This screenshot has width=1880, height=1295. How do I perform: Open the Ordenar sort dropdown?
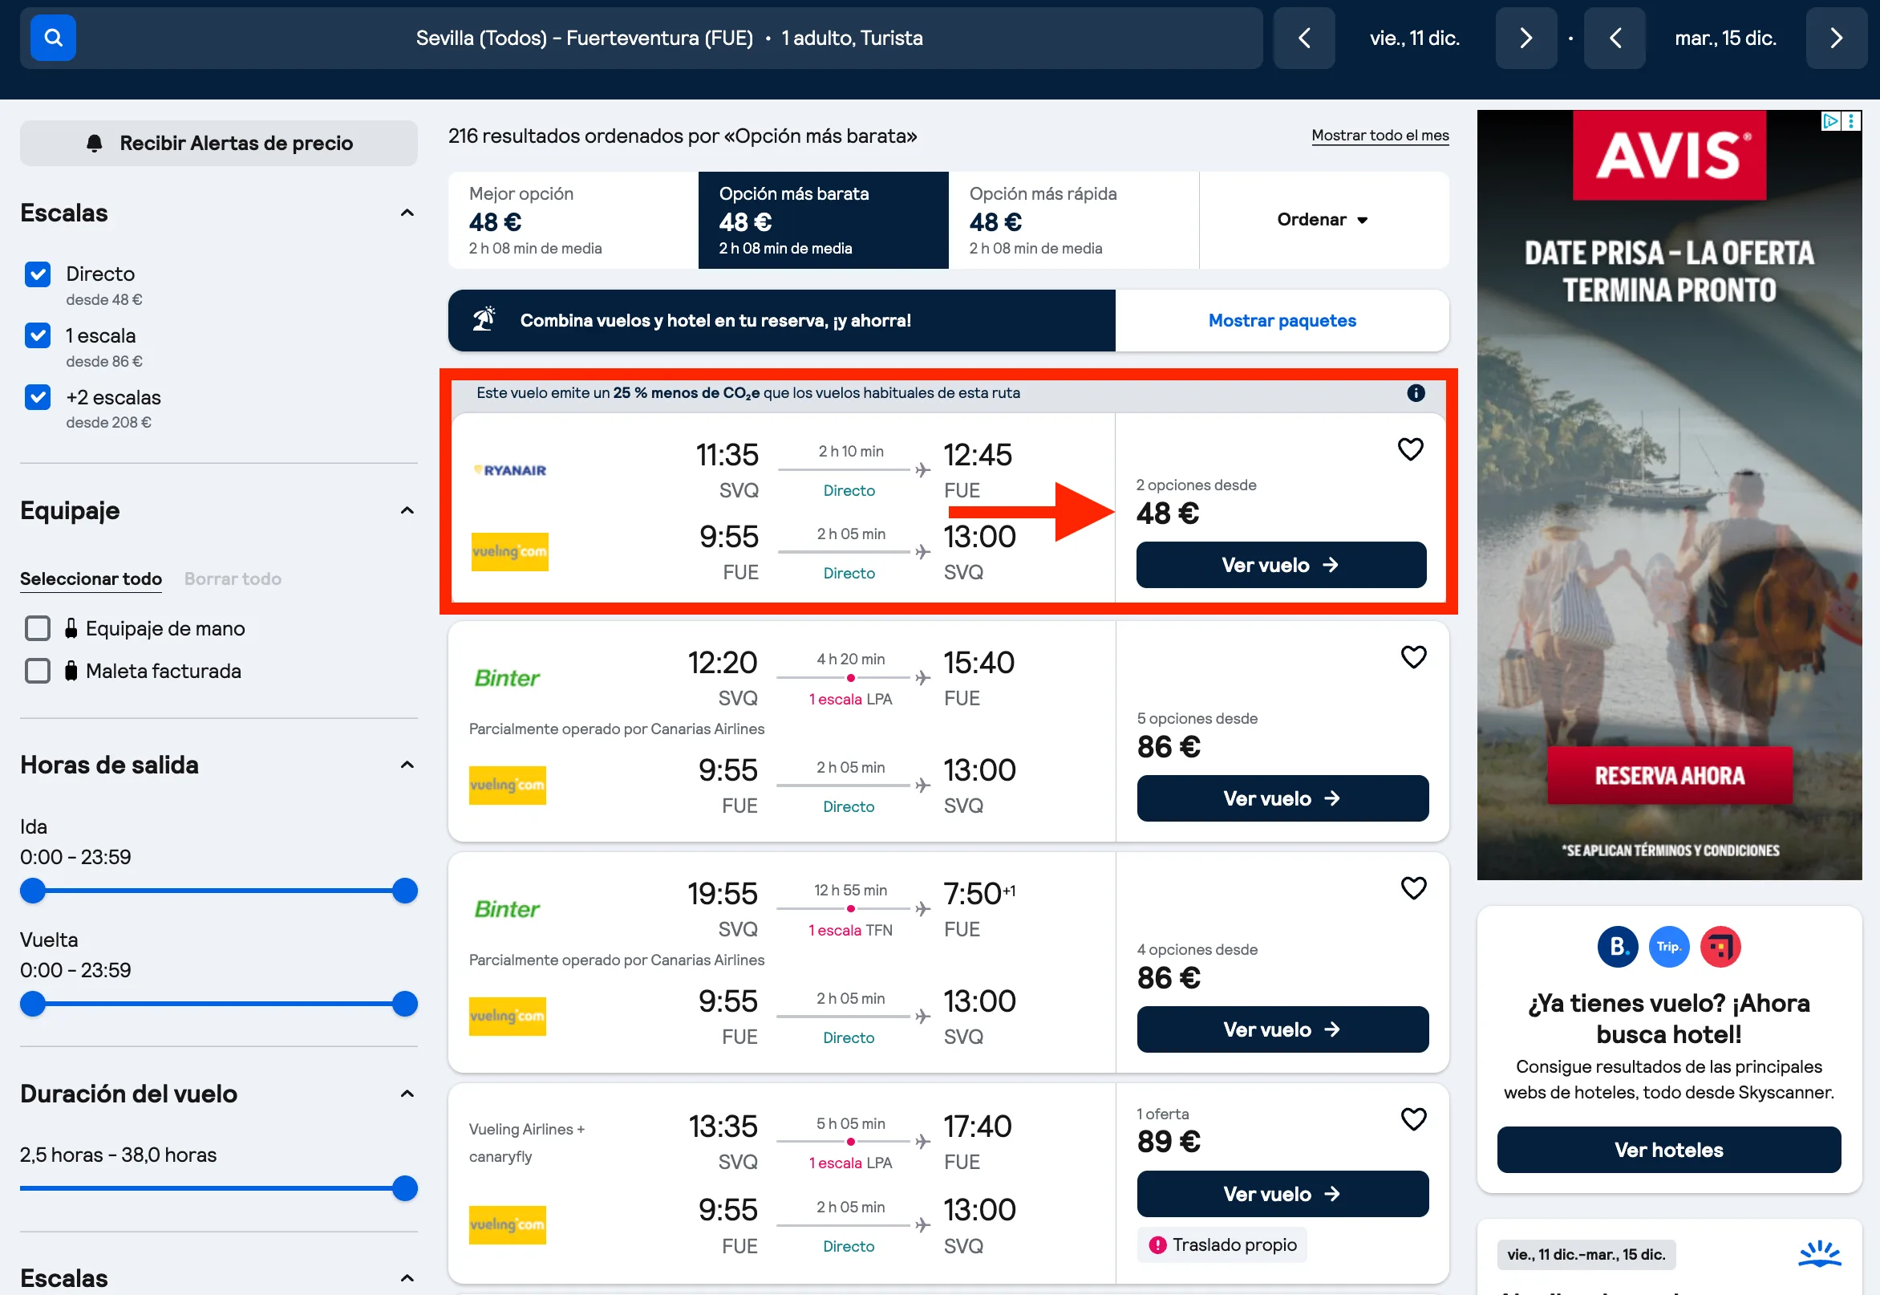pos(1323,219)
